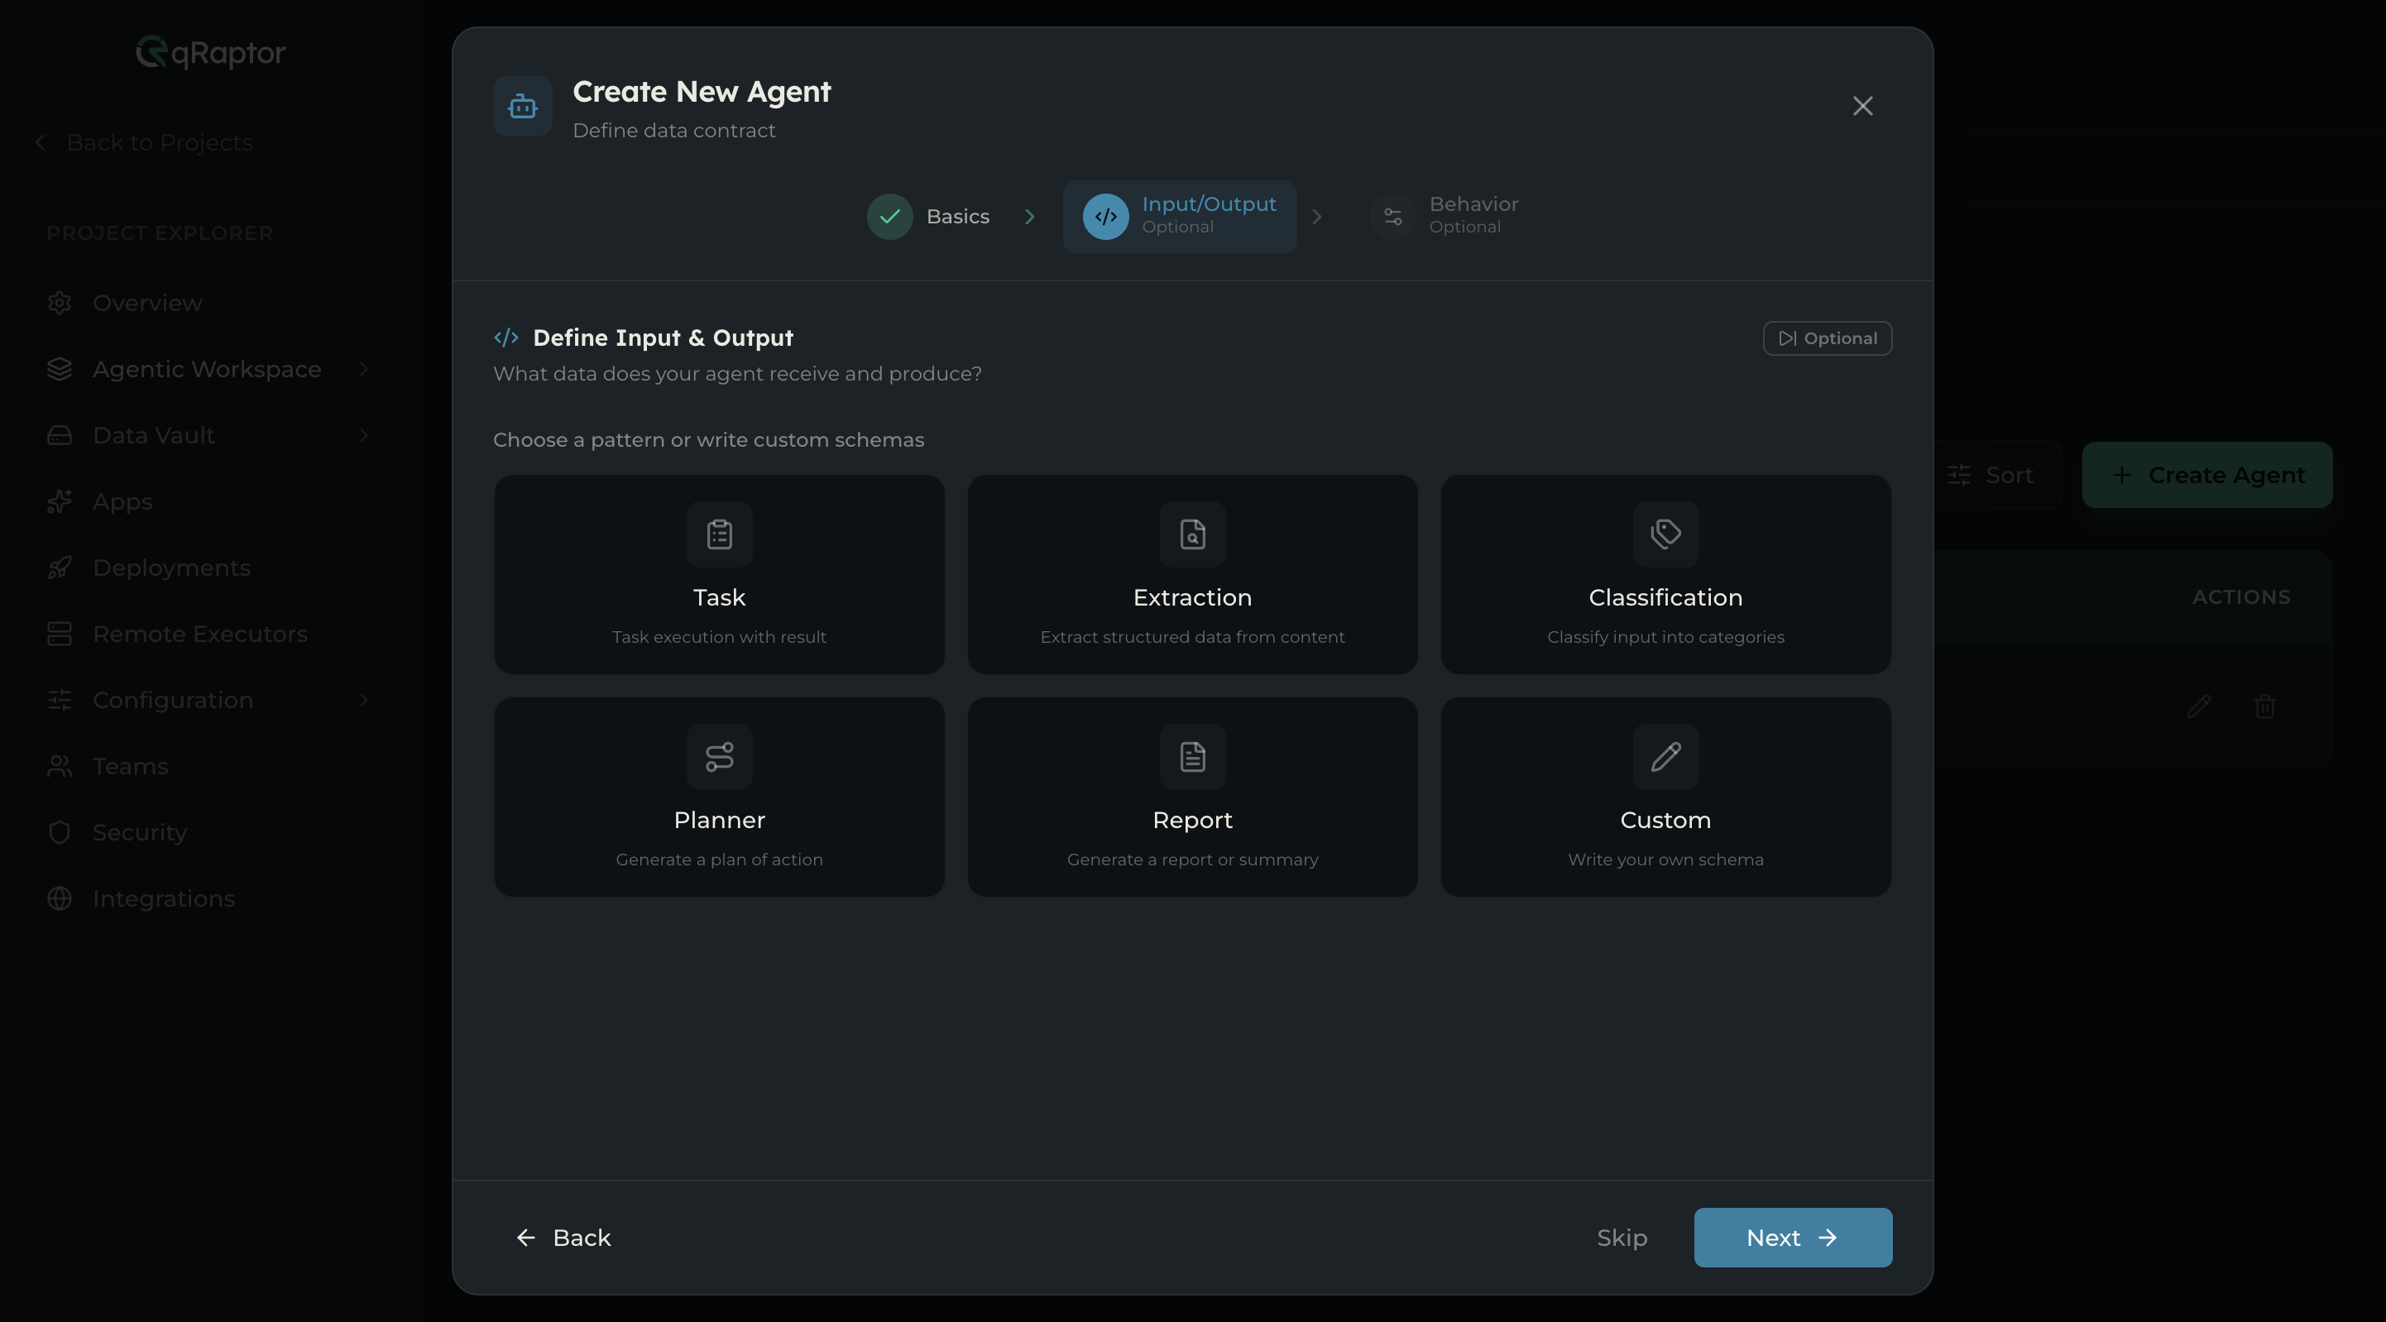2386x1322 pixels.
Task: Expand the Configuration submenu chevron
Action: 364,701
